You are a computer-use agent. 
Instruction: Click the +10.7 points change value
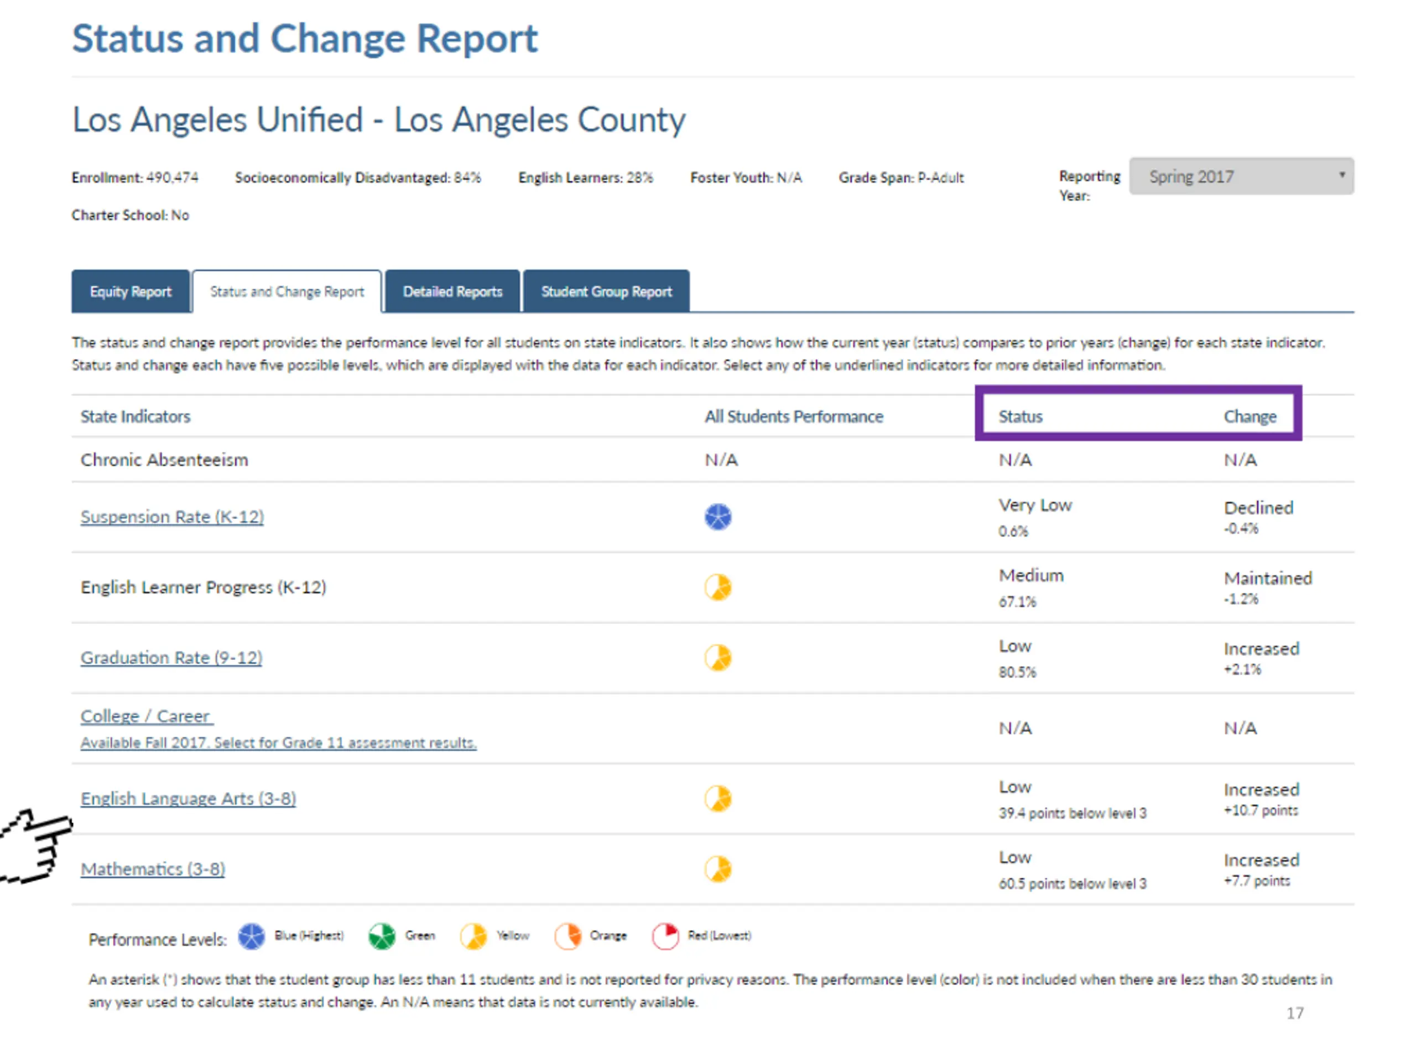click(x=1261, y=810)
